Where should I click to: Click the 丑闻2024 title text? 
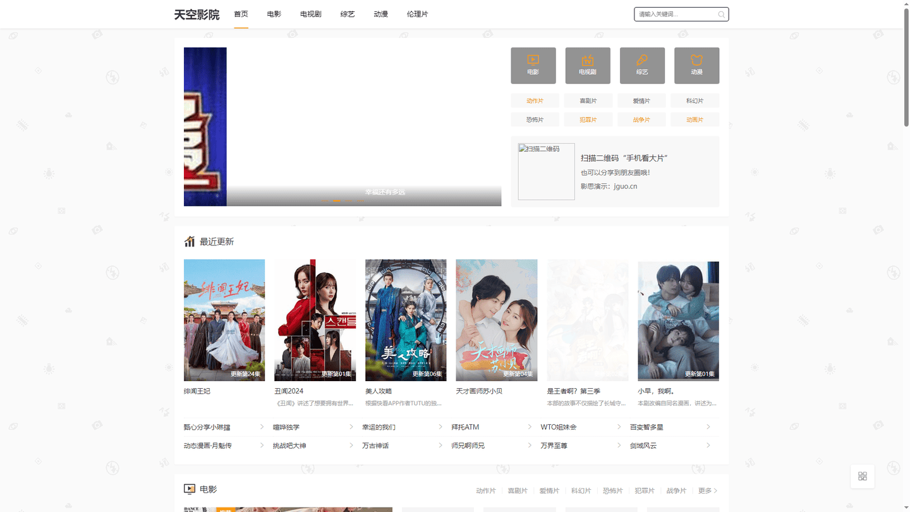click(x=289, y=391)
